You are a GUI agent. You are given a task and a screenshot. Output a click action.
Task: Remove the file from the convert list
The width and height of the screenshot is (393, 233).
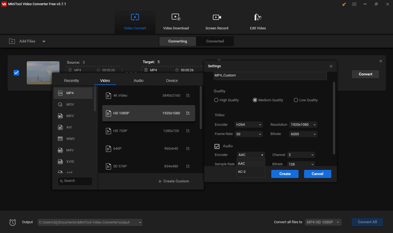click(381, 61)
